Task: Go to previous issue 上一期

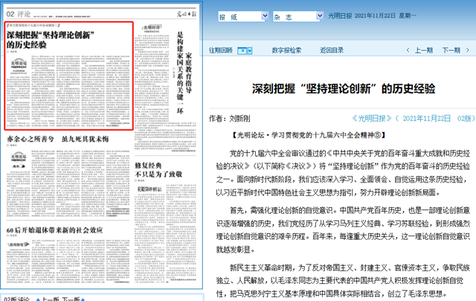Action: 423,51
